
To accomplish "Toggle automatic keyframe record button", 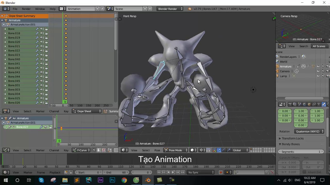I will point(221,172).
